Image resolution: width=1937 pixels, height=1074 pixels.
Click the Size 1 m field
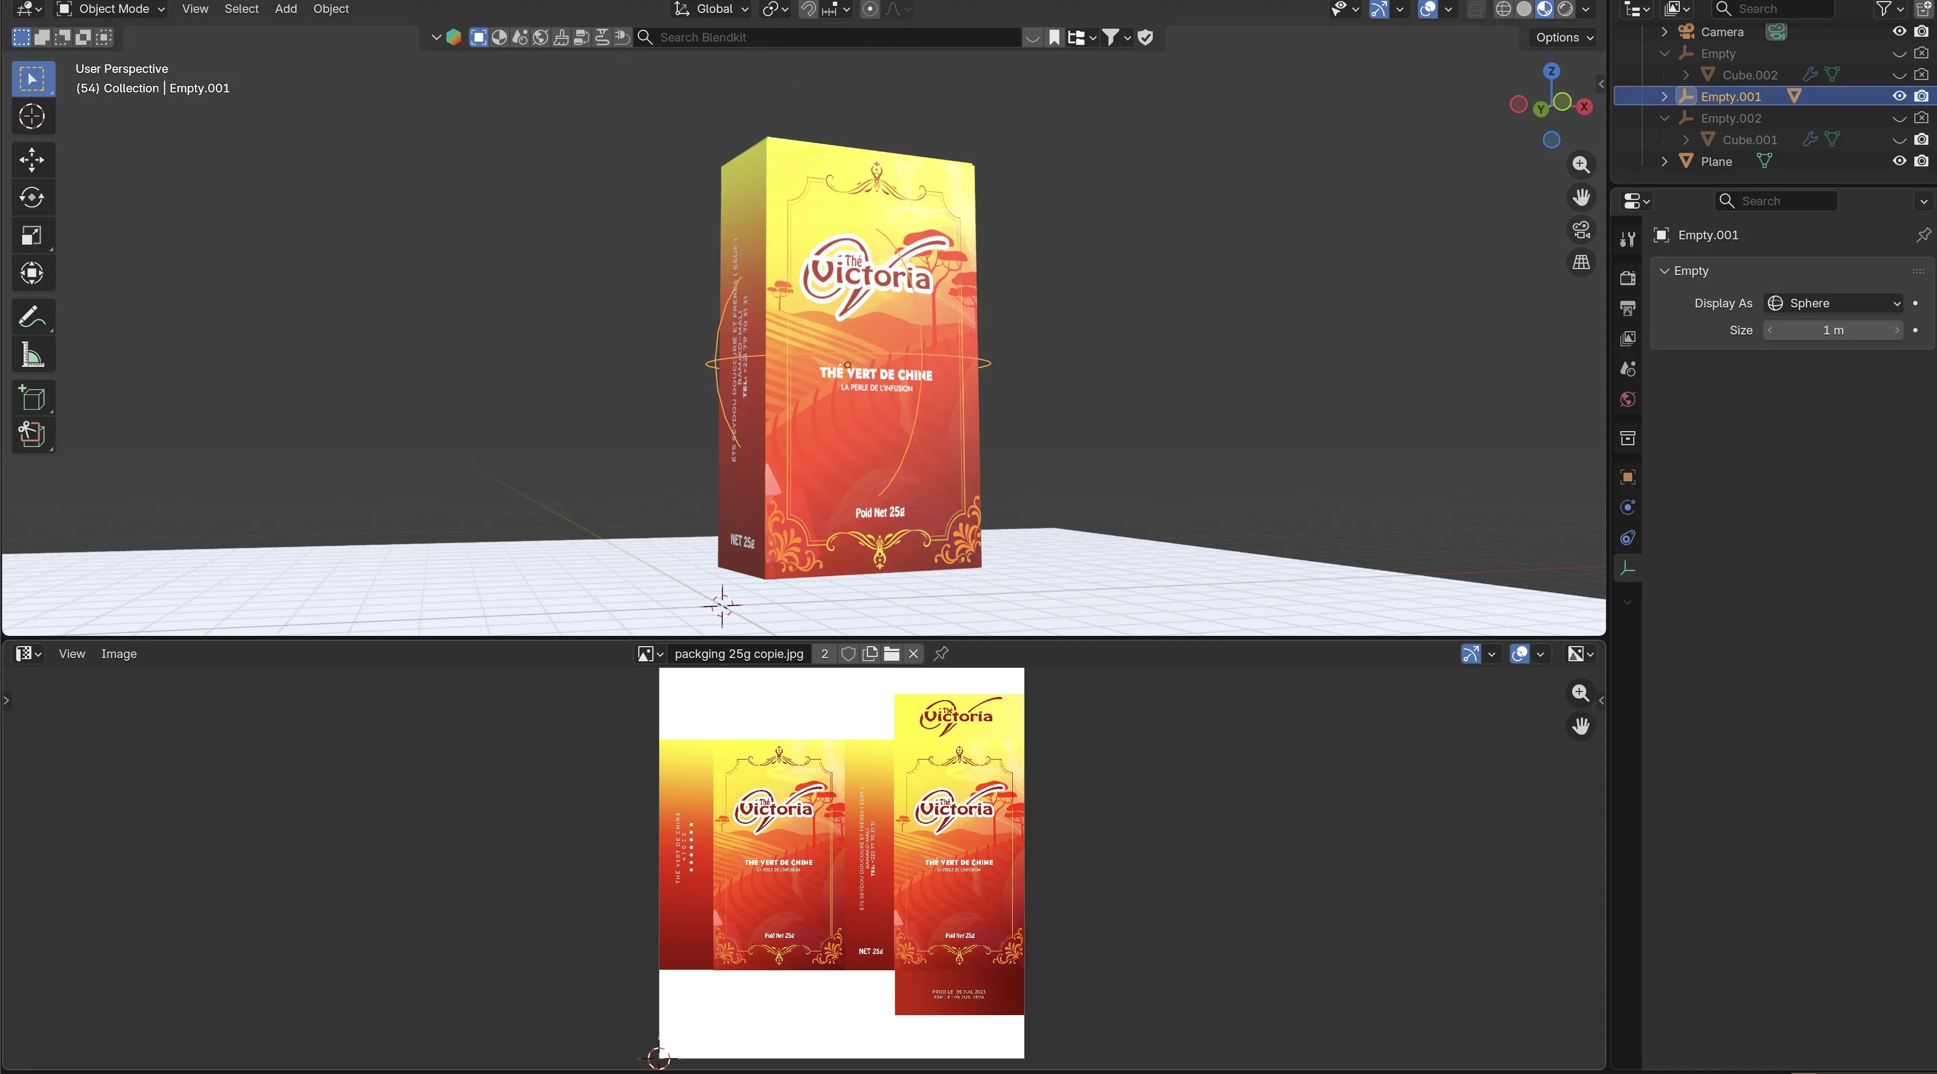pos(1833,330)
